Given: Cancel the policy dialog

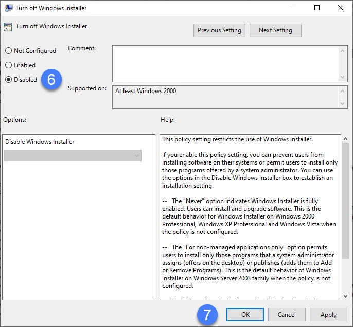Looking at the screenshot, I should point(287,315).
